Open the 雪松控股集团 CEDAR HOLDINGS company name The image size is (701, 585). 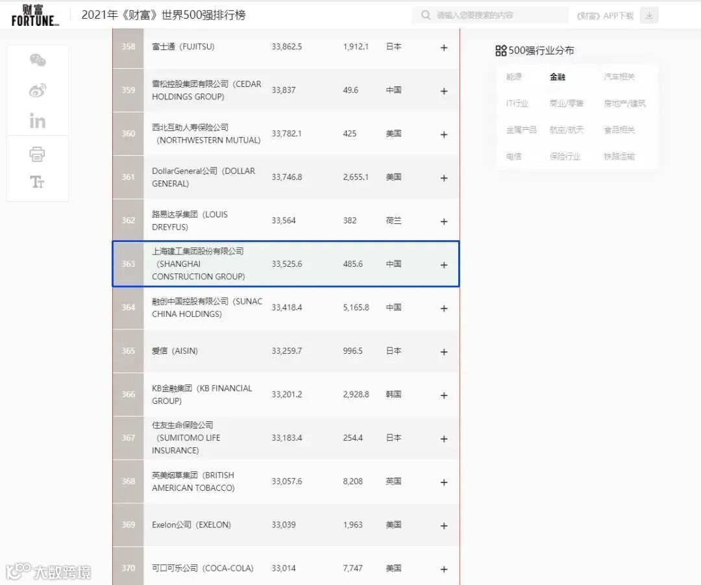coord(206,90)
